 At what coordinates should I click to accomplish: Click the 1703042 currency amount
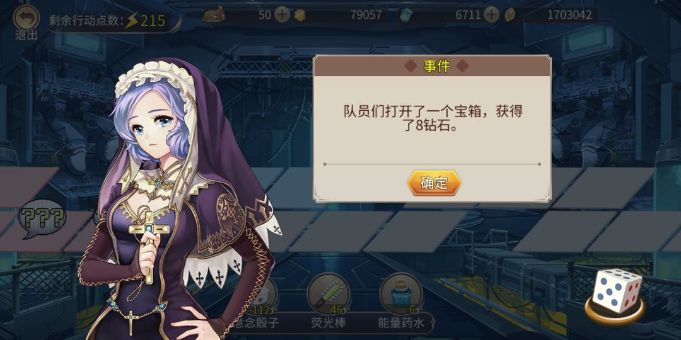569,15
